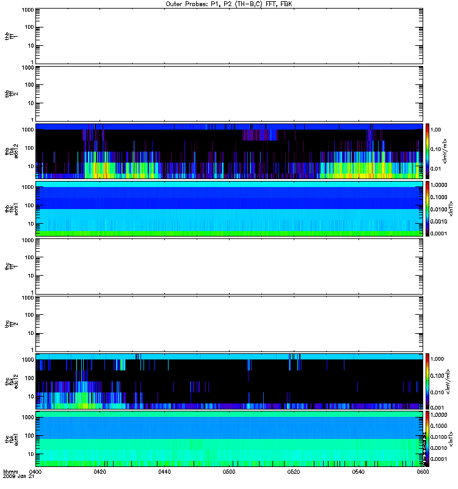Click the thc fbk scm1 spectrogram panel
Image resolution: width=458 pixels, height=489 pixels.
[229, 439]
